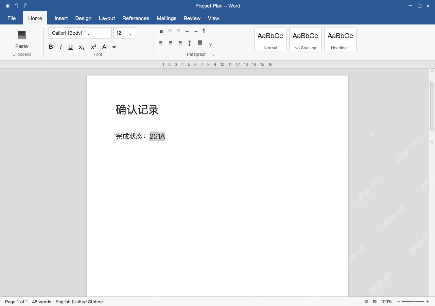Change font color with the A icon

(x=104, y=47)
